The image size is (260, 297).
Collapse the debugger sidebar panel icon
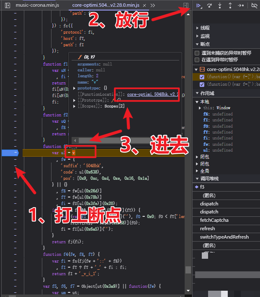(186, 5)
